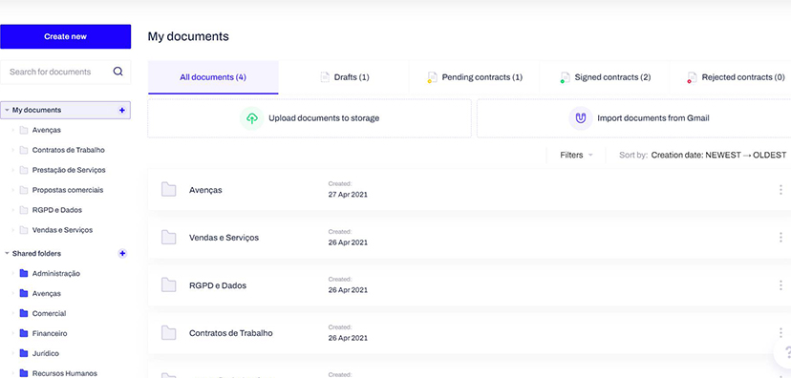Screen dimensions: 791x378
Task: Switch to Signed contracts (2) tab
Action: click(x=605, y=77)
